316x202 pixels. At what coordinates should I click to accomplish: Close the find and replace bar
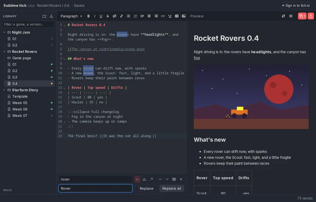click(x=181, y=179)
